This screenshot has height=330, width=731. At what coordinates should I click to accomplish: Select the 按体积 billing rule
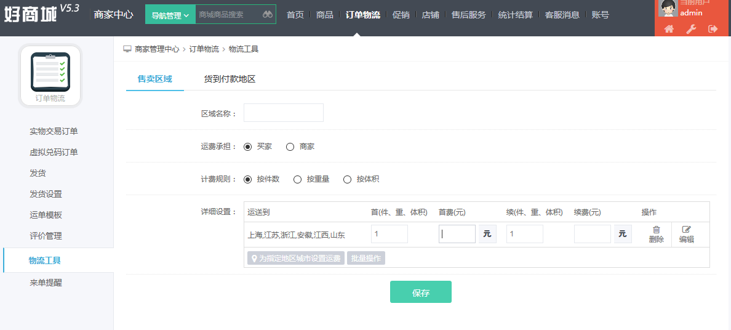click(x=347, y=179)
